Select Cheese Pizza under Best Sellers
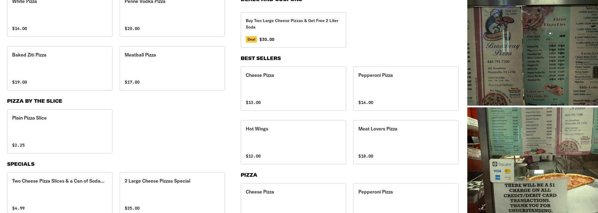The image size is (598, 213). click(x=293, y=89)
